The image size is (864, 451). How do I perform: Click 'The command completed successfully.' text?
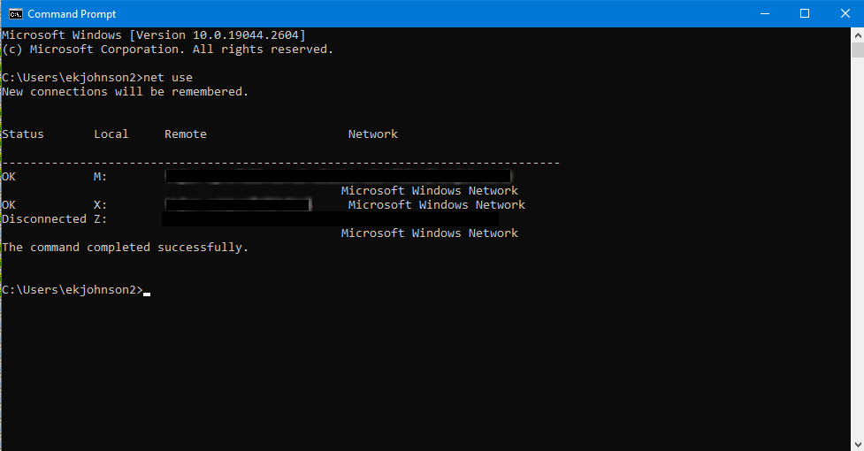[125, 248]
